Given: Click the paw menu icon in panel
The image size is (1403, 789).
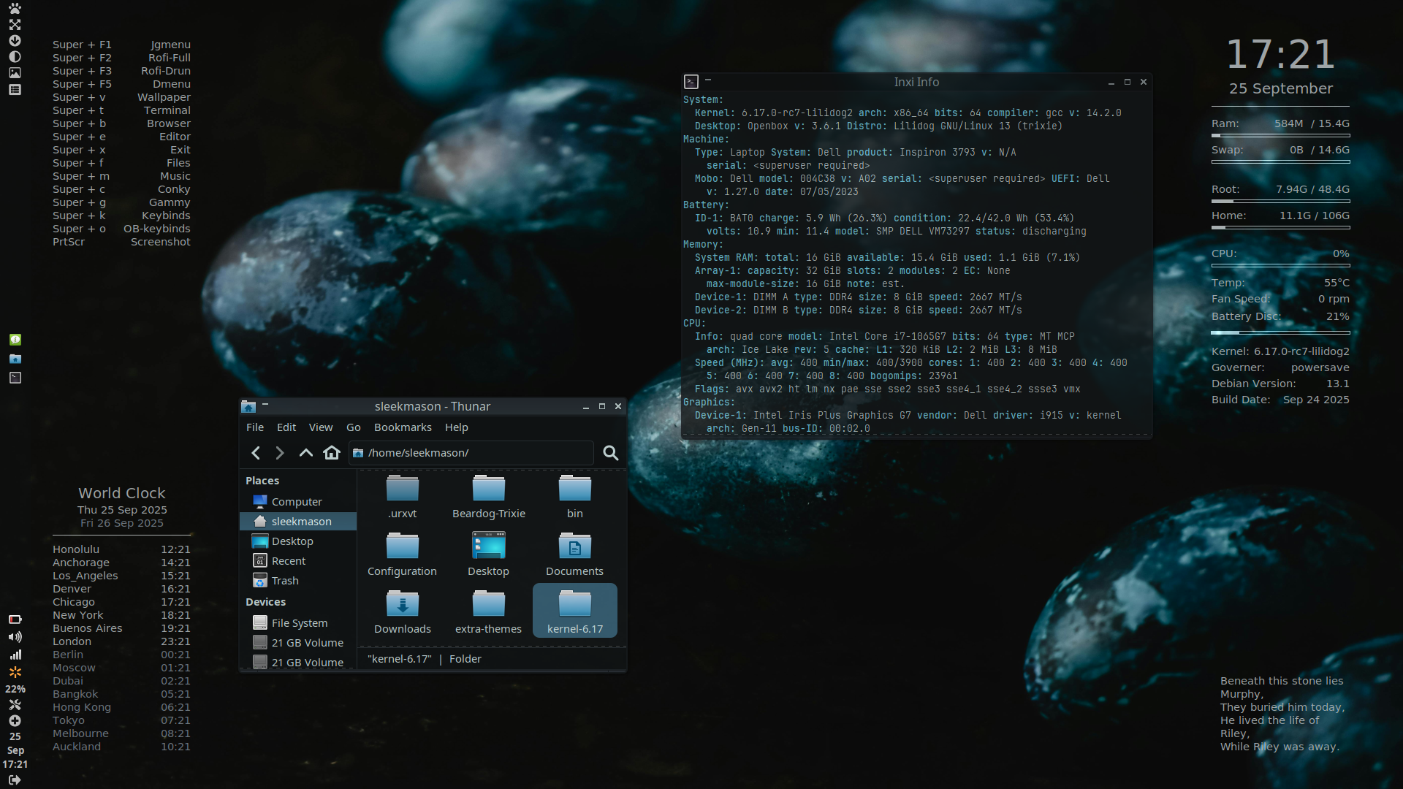Looking at the screenshot, I should tap(15, 9).
